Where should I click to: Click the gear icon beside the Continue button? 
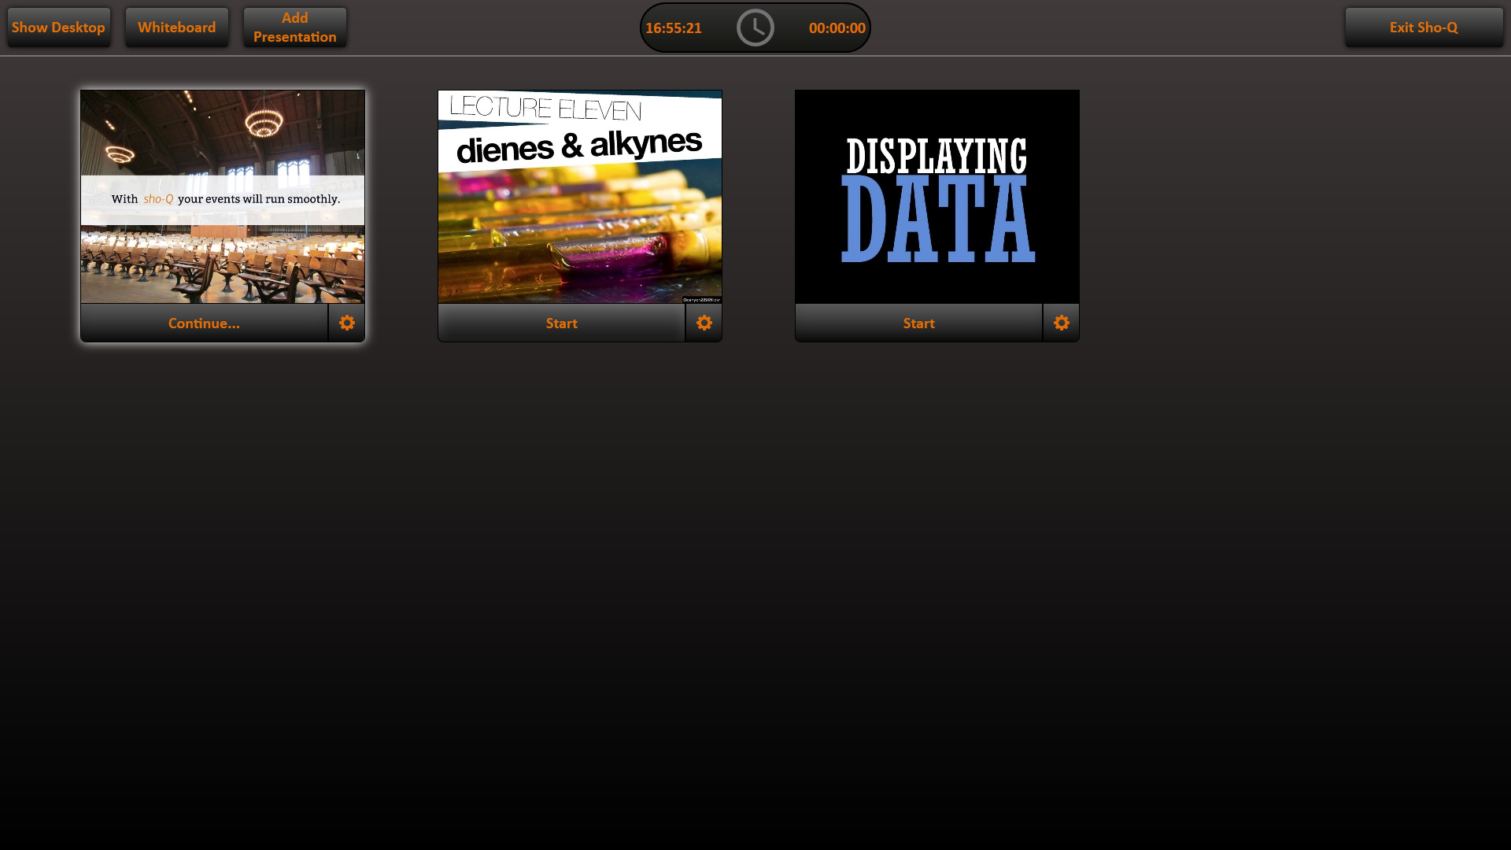(x=346, y=323)
